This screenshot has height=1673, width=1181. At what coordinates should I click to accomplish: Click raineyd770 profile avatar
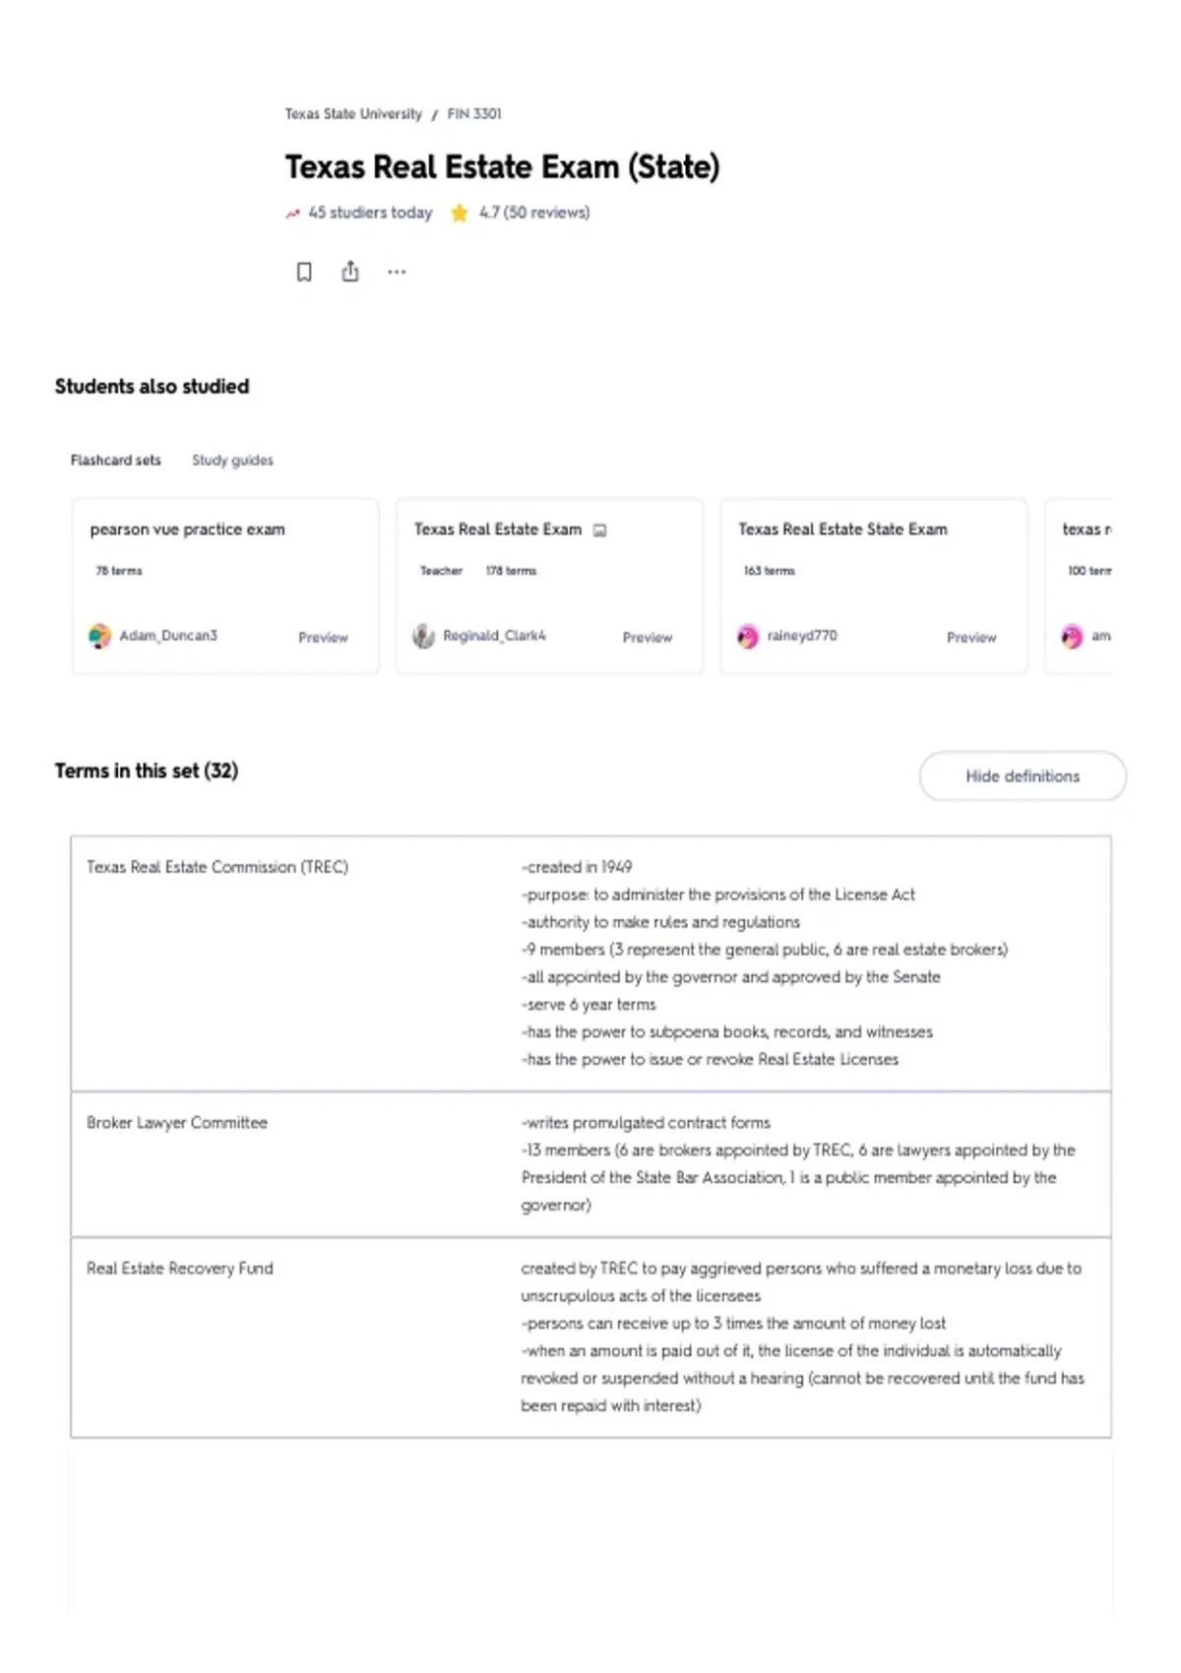748,637
